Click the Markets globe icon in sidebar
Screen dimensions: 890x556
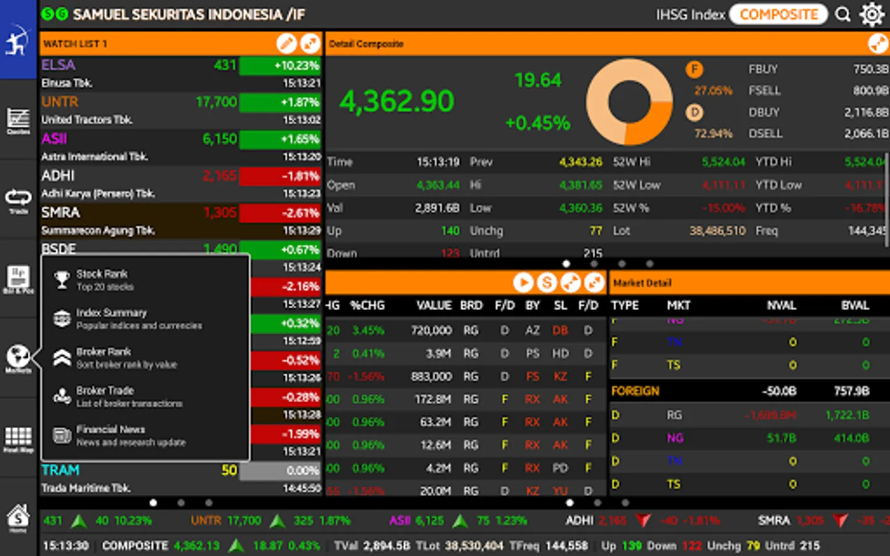point(18,359)
